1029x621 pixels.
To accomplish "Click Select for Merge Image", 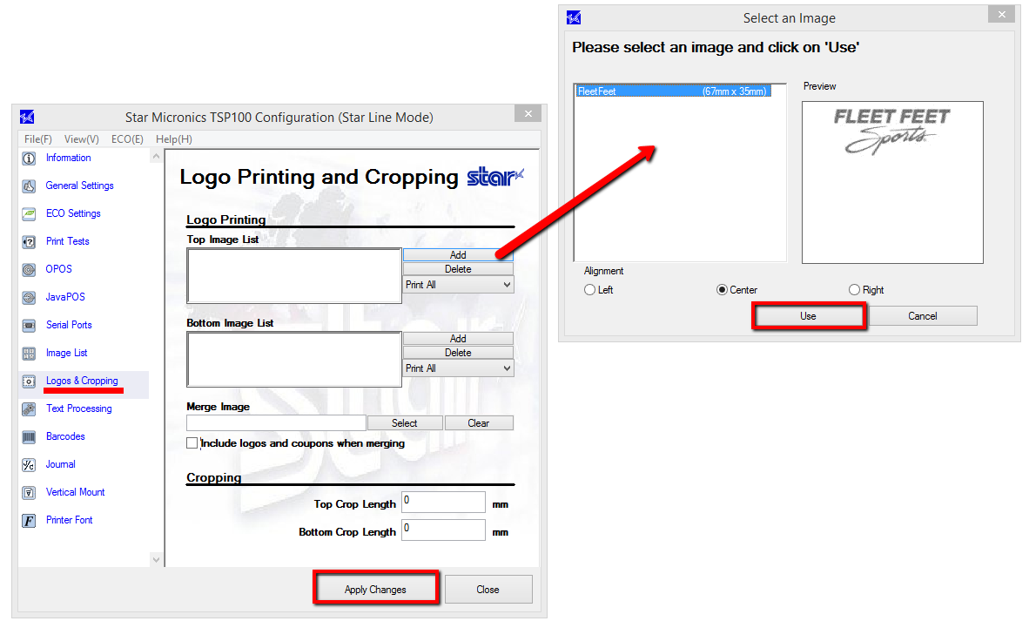I will click(x=405, y=423).
